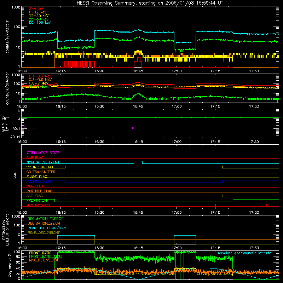Click the DECIMATION_ENERGY legend label
283x283 pixels.
[45, 219]
